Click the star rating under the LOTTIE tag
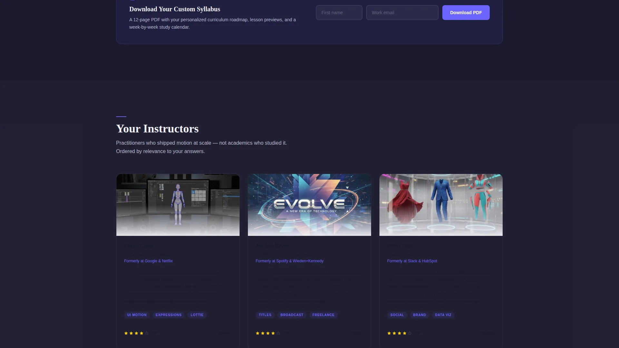Image resolution: width=619 pixels, height=348 pixels. tap(136, 333)
